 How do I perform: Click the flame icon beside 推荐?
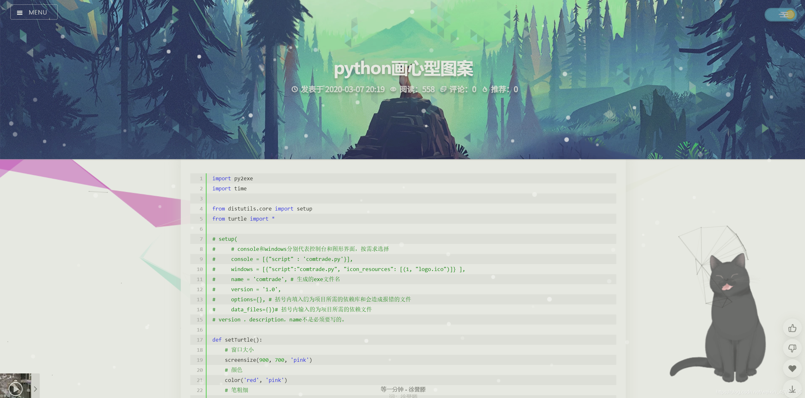click(x=485, y=89)
